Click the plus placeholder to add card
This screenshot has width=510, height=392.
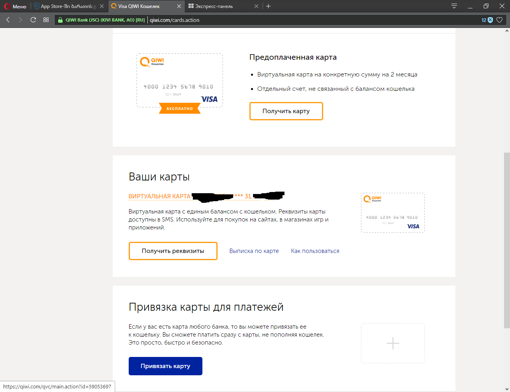pyautogui.click(x=393, y=343)
